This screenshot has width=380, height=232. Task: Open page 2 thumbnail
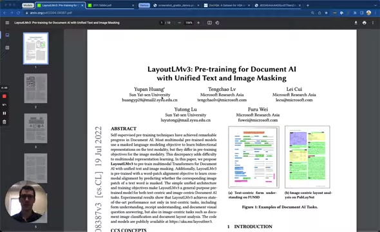(x=35, y=88)
